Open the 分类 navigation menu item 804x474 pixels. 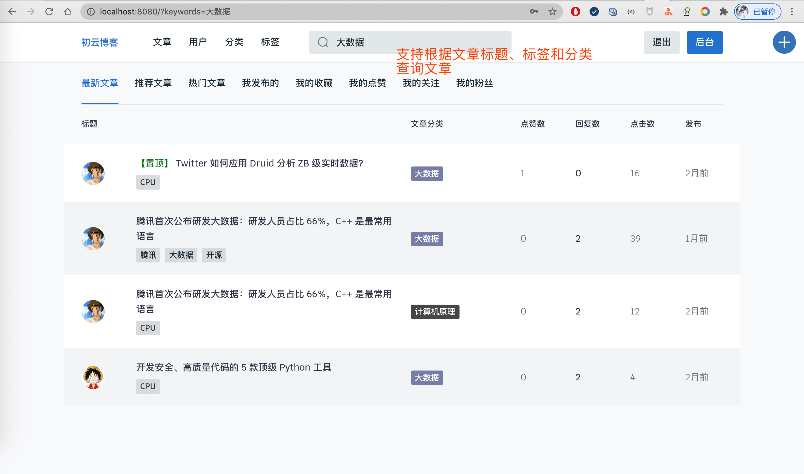point(234,42)
